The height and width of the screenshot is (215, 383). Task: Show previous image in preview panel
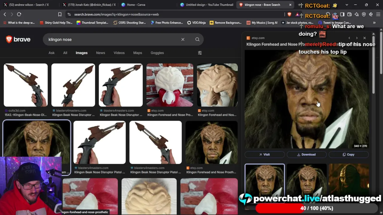pos(349,38)
